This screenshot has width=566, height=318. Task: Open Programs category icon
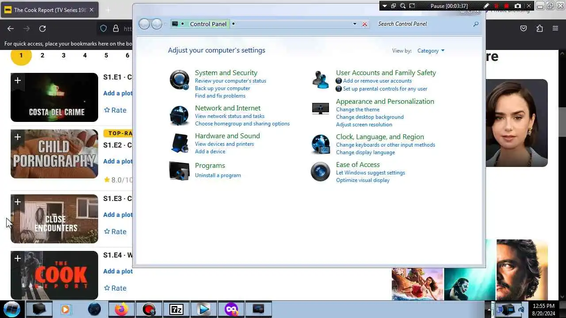coord(180,170)
